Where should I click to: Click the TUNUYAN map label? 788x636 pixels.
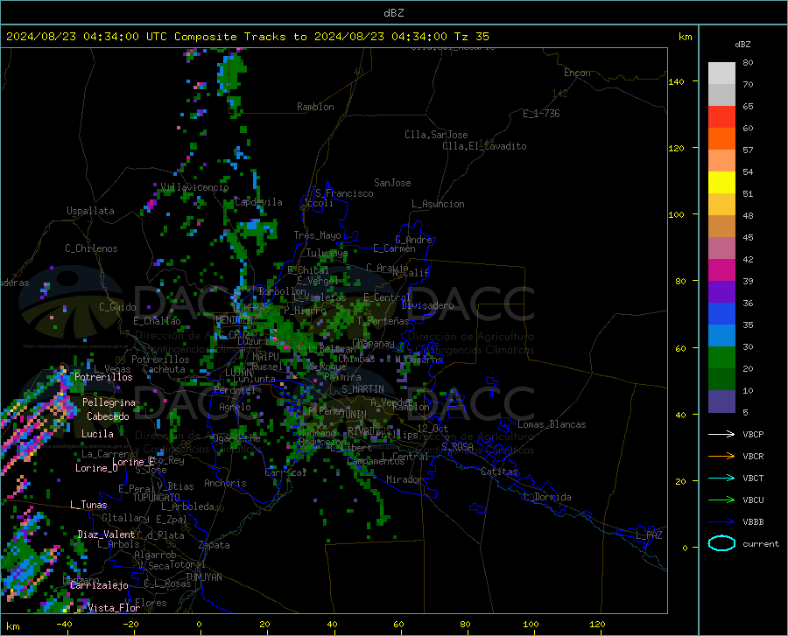pos(203,577)
